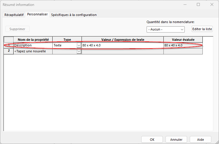This screenshot has height=144, width=219.
Task: Switch to the Récapitulatif tab
Action: tap(14, 15)
